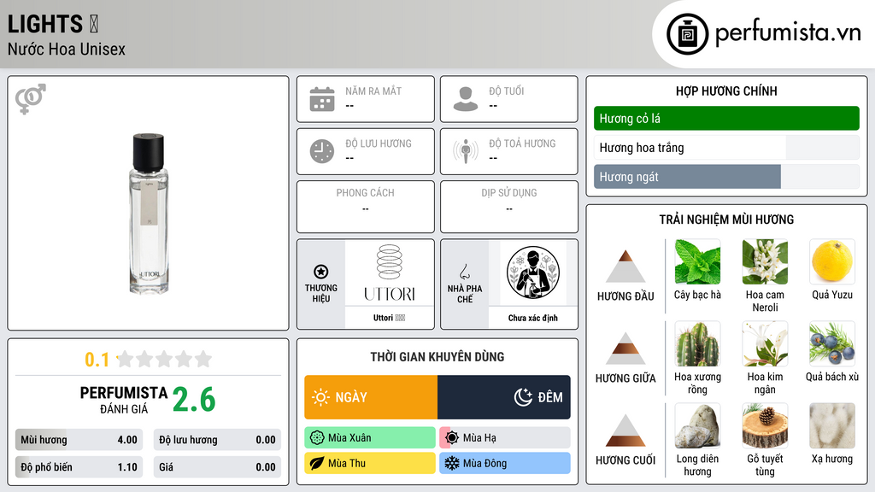Click the Mùa Xuân season bar
This screenshot has width=875, height=492.
pyautogui.click(x=370, y=438)
